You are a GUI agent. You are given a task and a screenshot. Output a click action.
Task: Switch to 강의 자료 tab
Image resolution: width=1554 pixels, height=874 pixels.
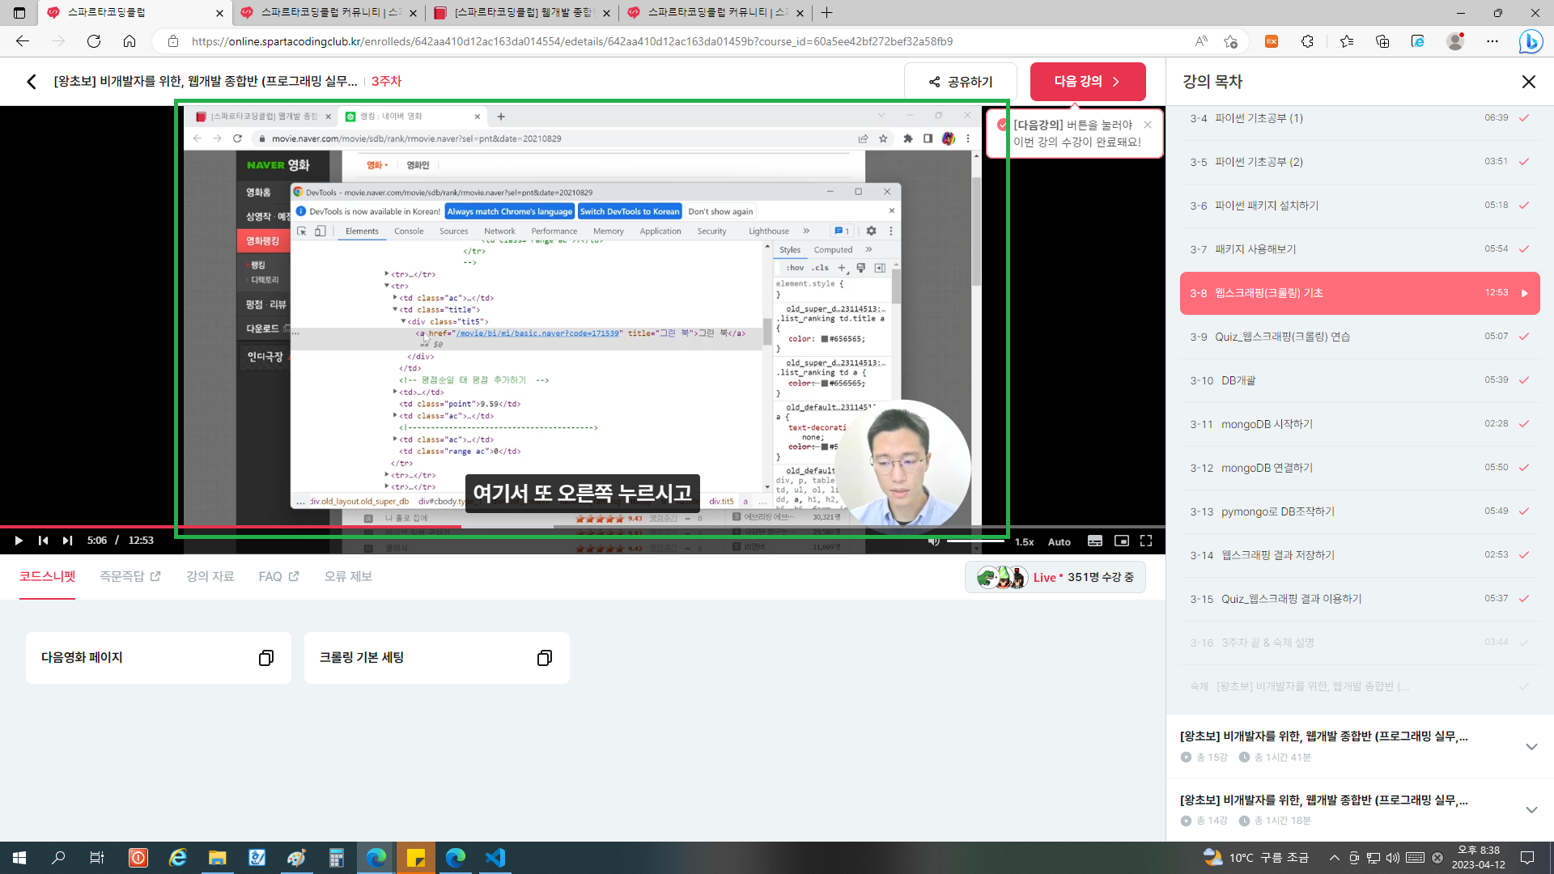(210, 577)
